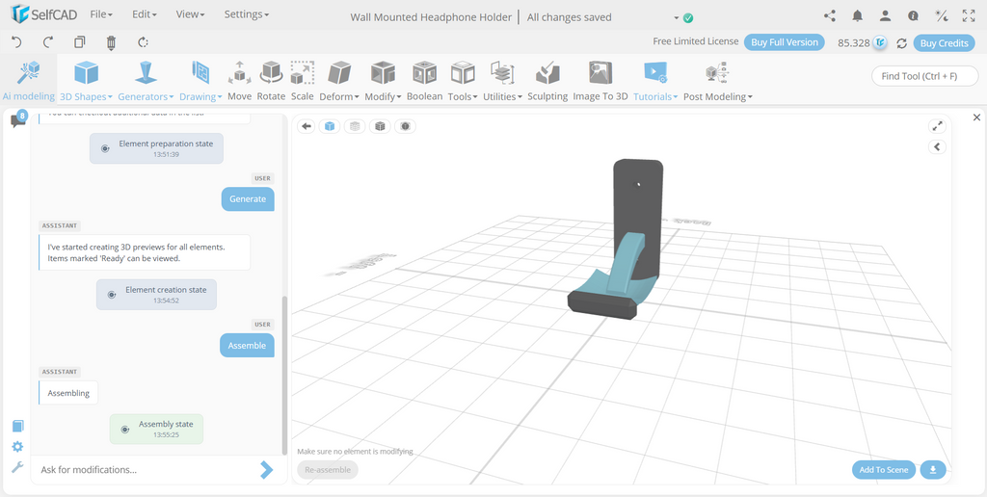987x497 pixels.
Task: Open the Element preparation state item
Action: coord(156,148)
